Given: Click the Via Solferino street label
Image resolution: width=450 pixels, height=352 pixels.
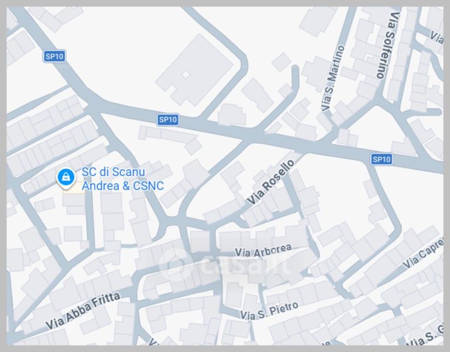Looking at the screenshot, I should (388, 45).
